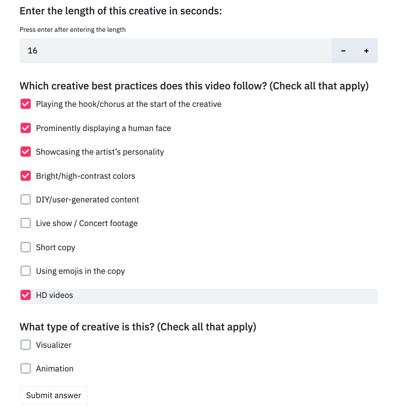Image resolution: width=409 pixels, height=410 pixels.
Task: Uncheck the HD videos checkbox
Action: point(26,295)
